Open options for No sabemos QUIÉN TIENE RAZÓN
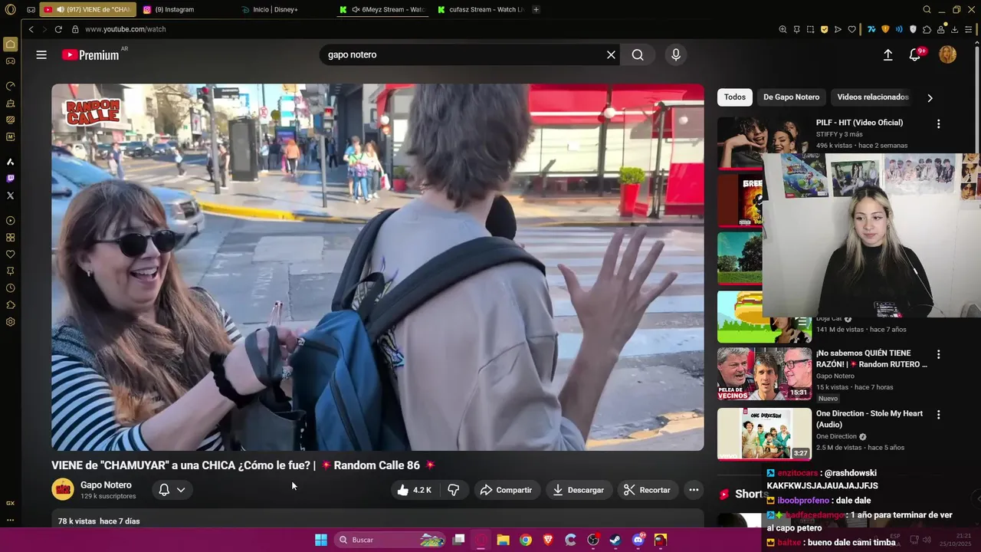Image resolution: width=981 pixels, height=552 pixels. tap(938, 354)
